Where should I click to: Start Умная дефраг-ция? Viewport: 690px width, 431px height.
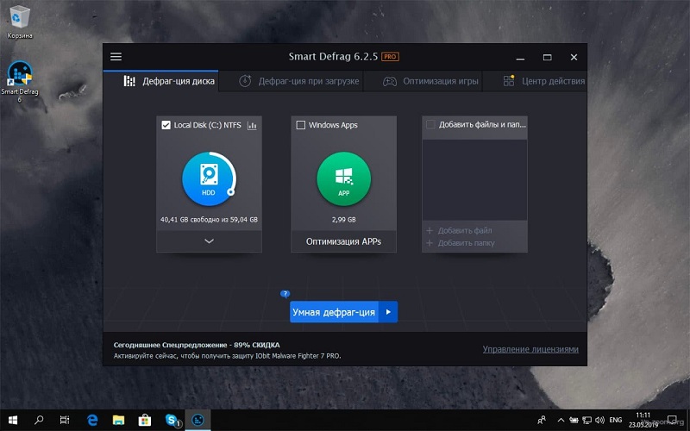tap(334, 312)
